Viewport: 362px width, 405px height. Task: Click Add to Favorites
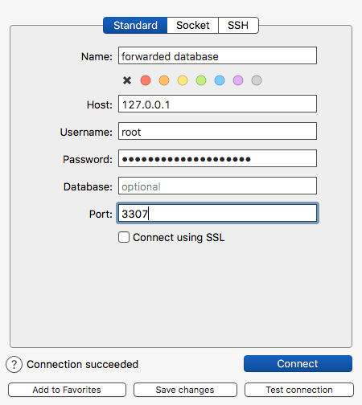[67, 390]
